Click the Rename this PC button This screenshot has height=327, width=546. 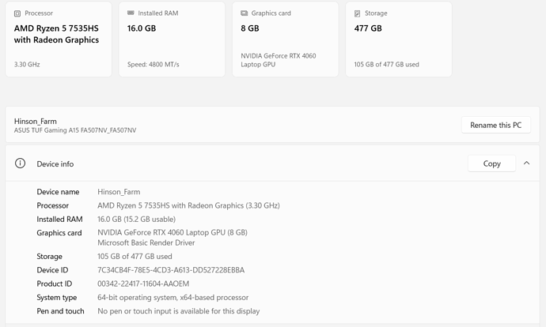[495, 125]
